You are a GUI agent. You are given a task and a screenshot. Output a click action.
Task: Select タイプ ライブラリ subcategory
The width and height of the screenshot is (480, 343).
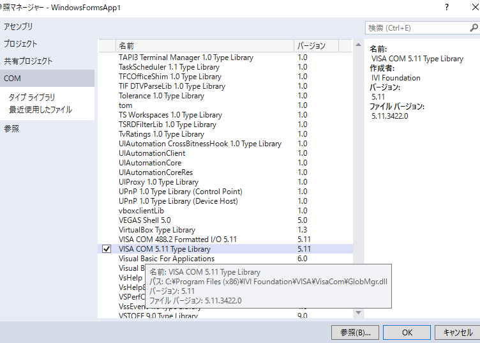click(x=32, y=97)
